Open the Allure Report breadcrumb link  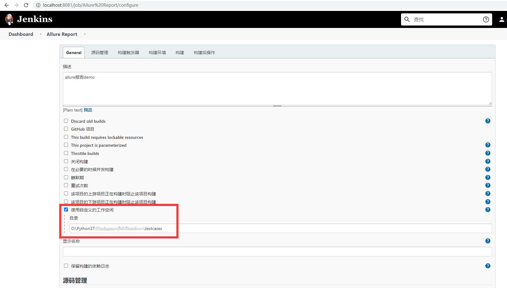(x=62, y=34)
